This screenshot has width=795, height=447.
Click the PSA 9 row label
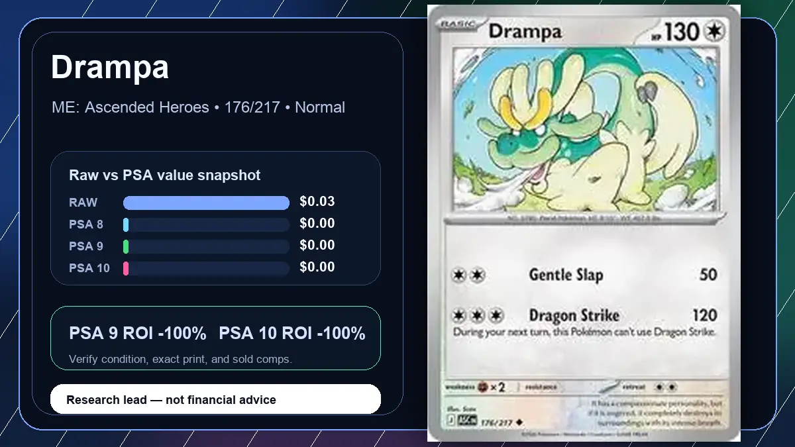click(86, 246)
